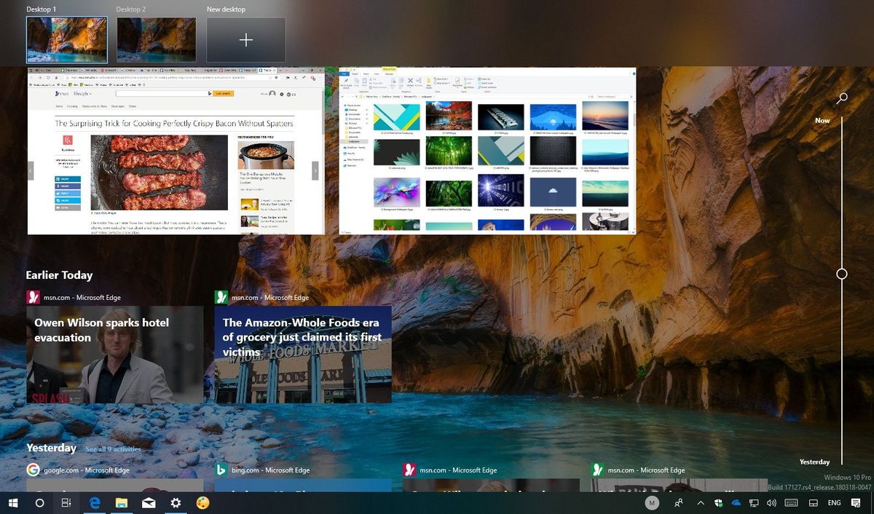This screenshot has width=874, height=514.
Task: Open the volume control in the system tray
Action: click(x=771, y=502)
